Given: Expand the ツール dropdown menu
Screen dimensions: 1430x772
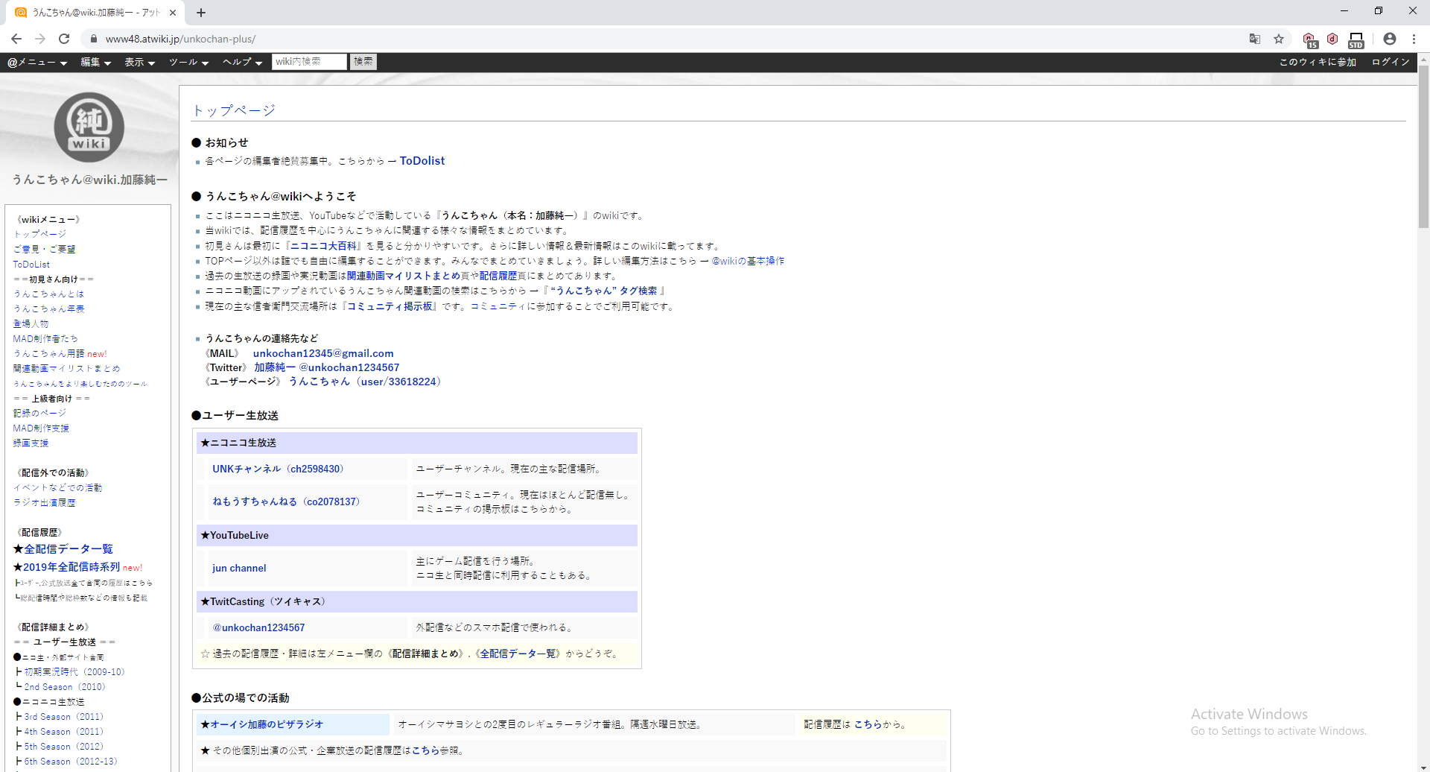Looking at the screenshot, I should 188,62.
